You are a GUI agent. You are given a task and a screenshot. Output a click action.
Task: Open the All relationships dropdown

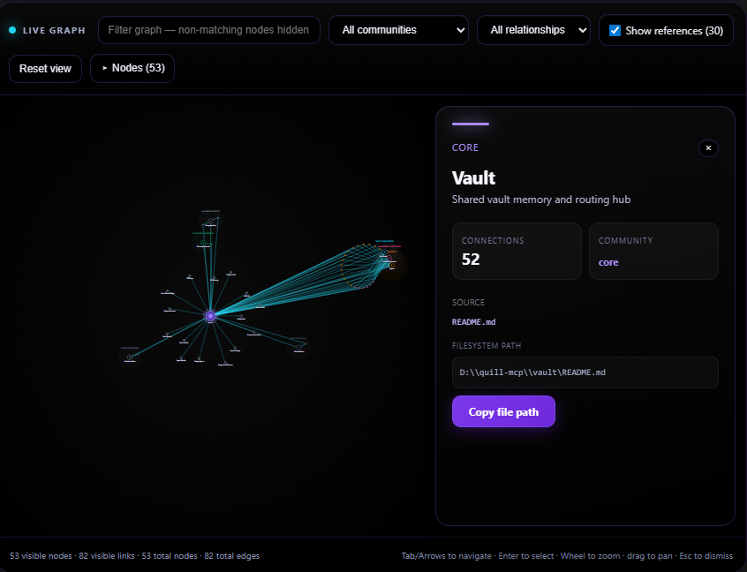[533, 30]
